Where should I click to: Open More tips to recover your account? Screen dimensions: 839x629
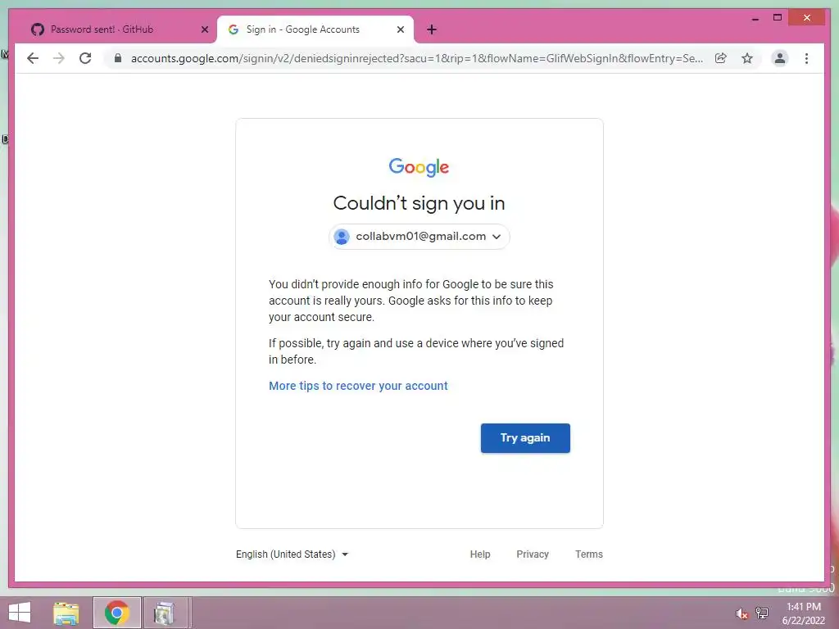pos(358,386)
